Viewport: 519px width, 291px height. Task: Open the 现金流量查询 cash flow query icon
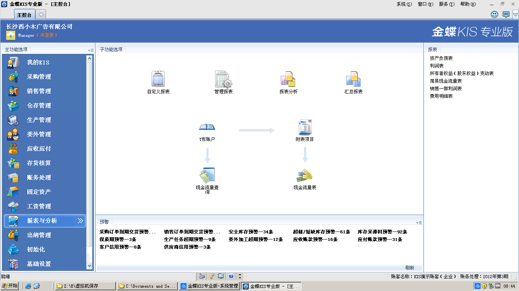[207, 175]
